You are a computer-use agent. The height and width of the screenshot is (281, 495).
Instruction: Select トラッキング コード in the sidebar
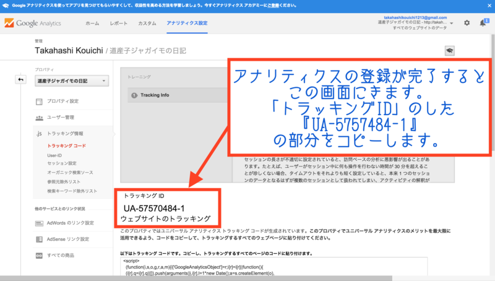(x=66, y=146)
